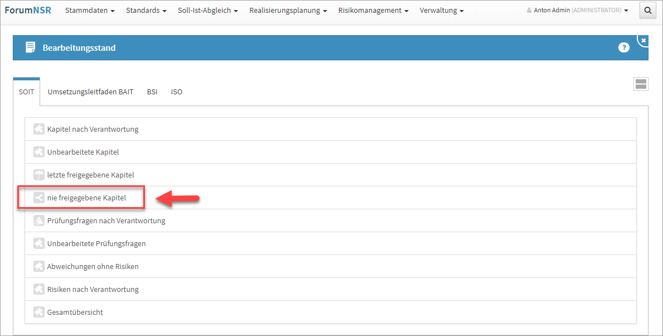Expand the Standards menu
Viewport: 663px width, 336px height.
(146, 11)
